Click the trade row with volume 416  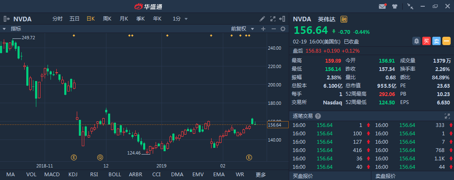(x=330, y=150)
